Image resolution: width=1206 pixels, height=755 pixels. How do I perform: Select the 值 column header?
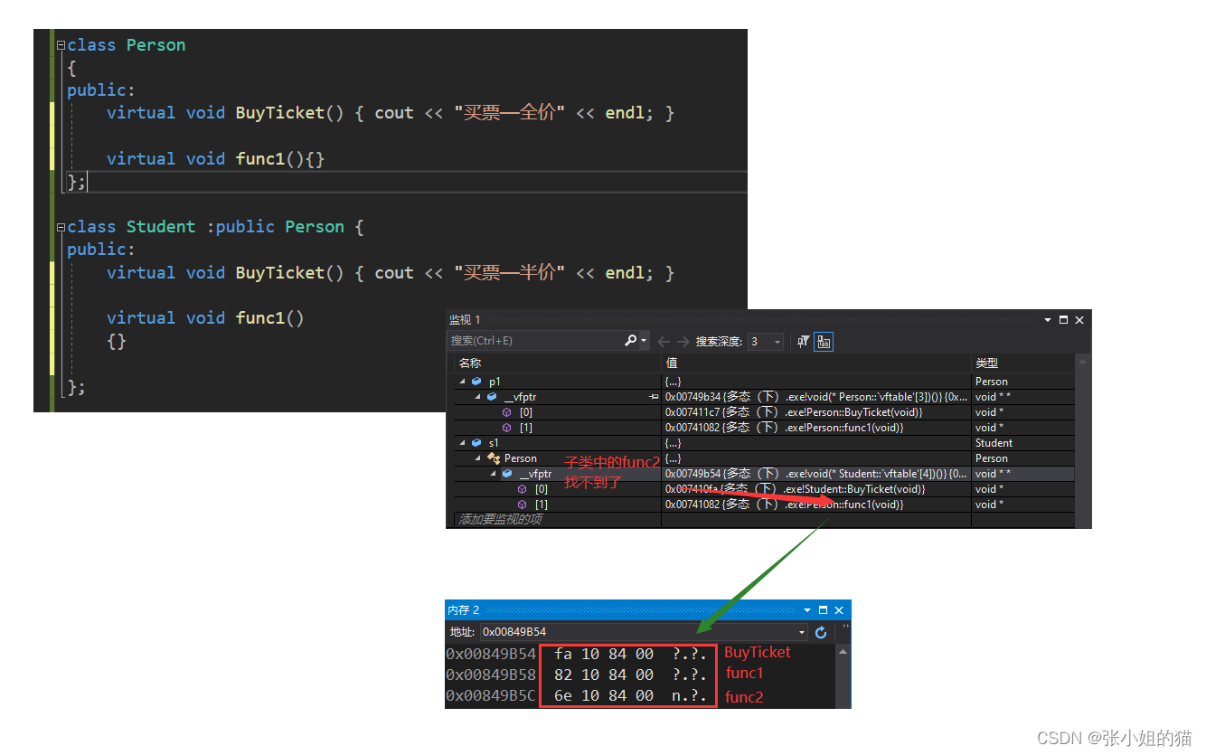pos(817,363)
